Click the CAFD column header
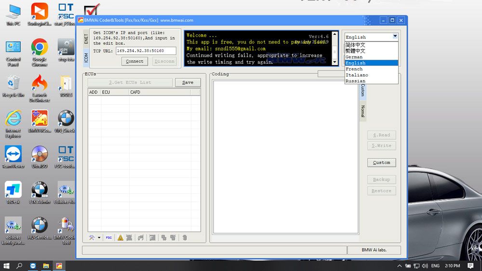Viewport: 482px width, 271px height. (x=160, y=92)
